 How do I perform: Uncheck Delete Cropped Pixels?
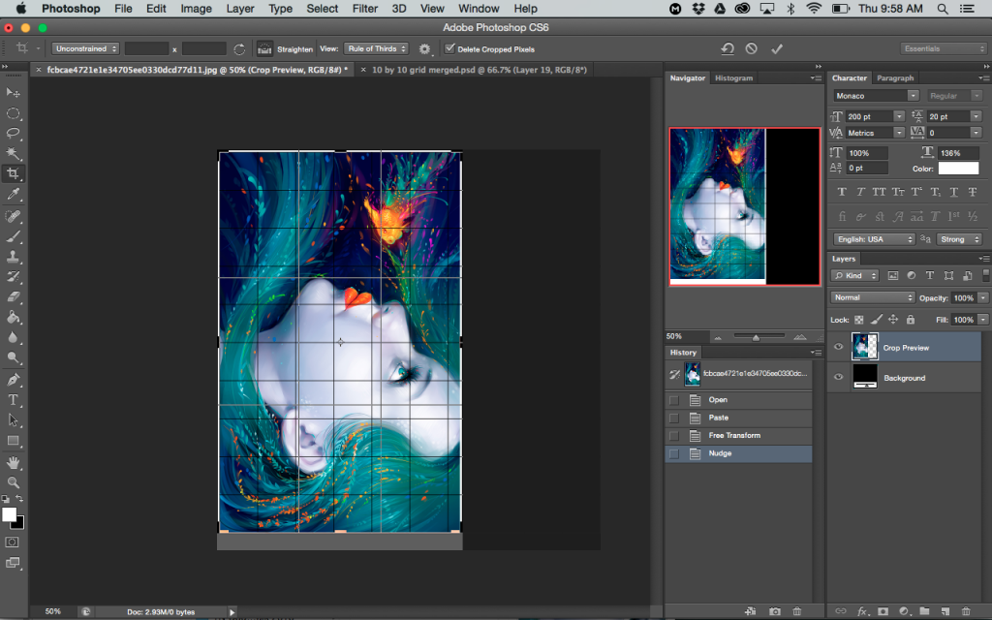(x=449, y=48)
